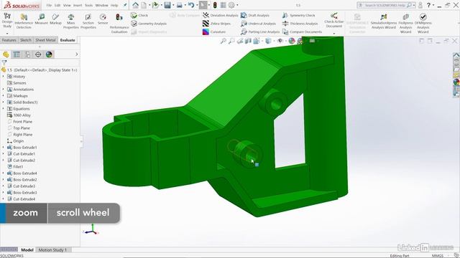Open the PropertyManager tab
The image size is (460, 258).
[17, 54]
